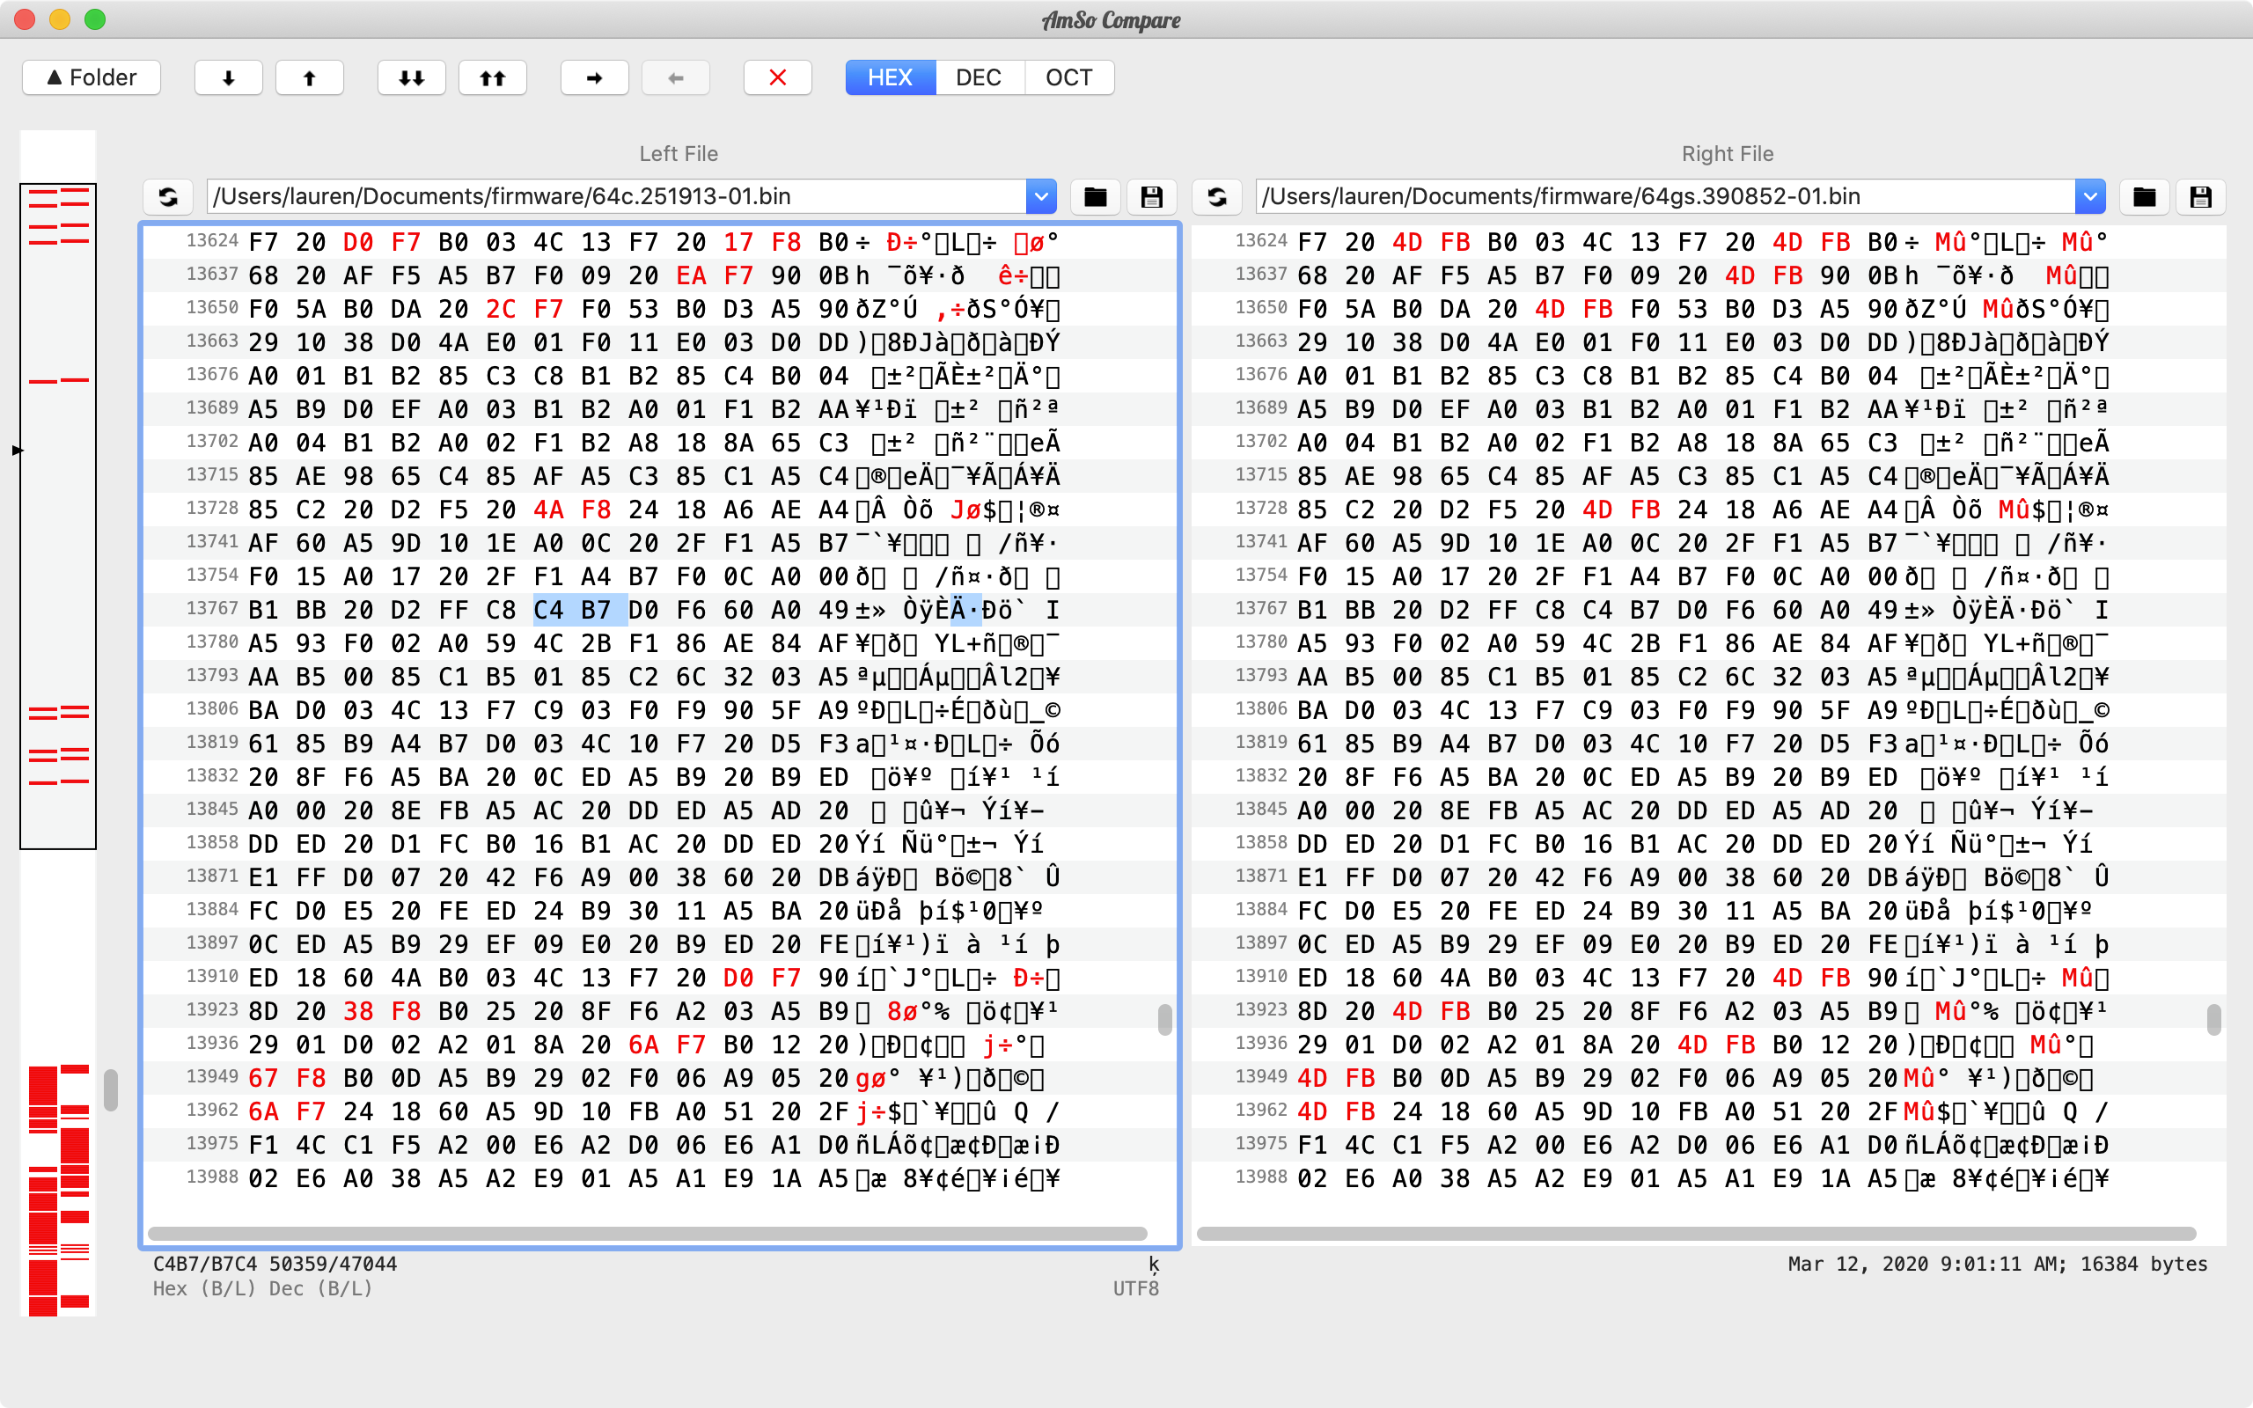2253x1408 pixels.
Task: Click left status text C4B7/B7C4 50359/47044
Action: [275, 1264]
